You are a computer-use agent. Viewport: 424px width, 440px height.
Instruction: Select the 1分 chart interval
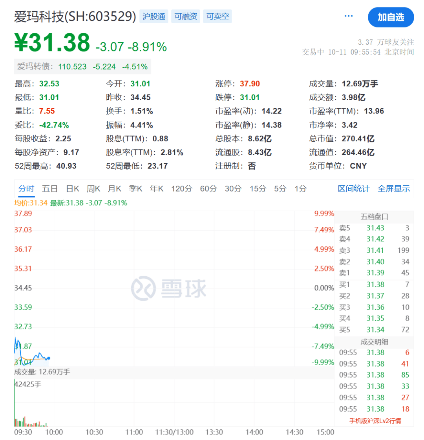coord(301,188)
